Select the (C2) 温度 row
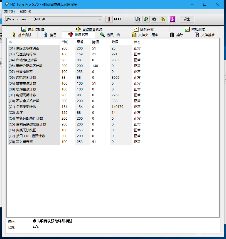226x239 pixels. point(79,112)
